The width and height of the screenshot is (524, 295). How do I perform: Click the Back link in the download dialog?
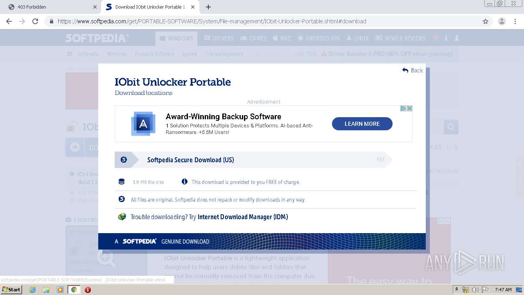[x=413, y=70]
